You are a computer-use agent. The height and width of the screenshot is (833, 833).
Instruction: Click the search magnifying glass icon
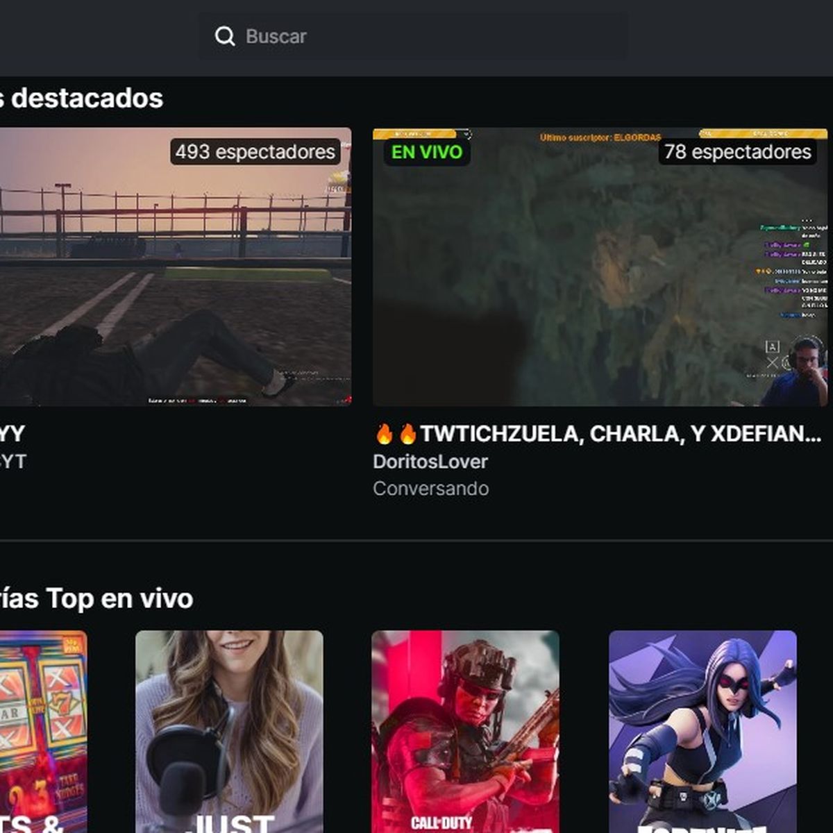coord(224,35)
